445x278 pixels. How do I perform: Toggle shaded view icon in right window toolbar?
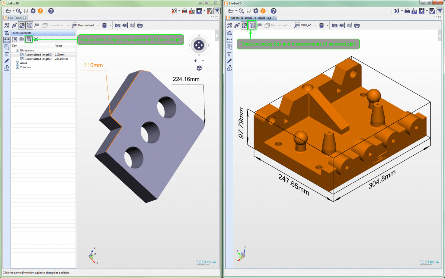245,25
